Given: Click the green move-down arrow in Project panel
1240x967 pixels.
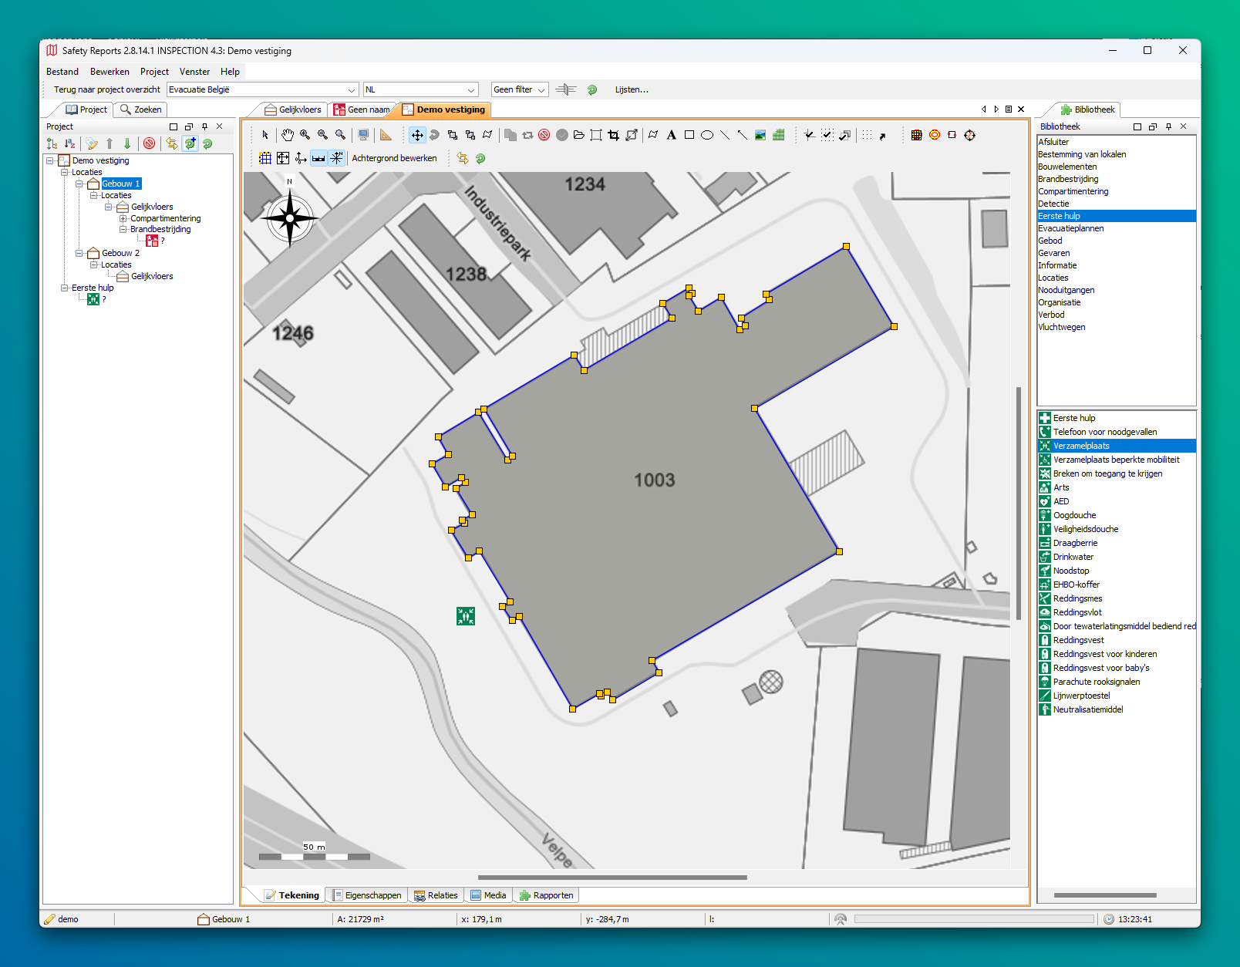Looking at the screenshot, I should pyautogui.click(x=127, y=143).
